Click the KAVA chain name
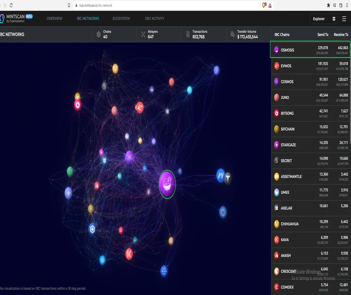Viewport: 351px width, 295px height. click(x=285, y=240)
